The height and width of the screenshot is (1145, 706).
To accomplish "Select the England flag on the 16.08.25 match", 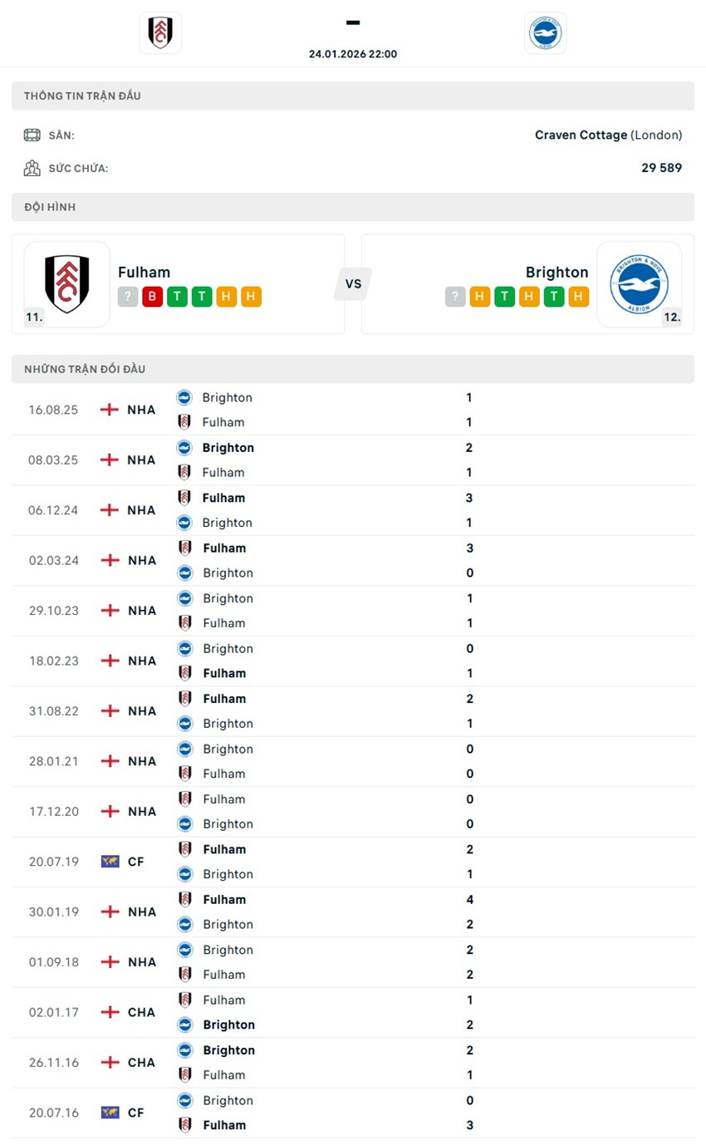I will 108,409.
